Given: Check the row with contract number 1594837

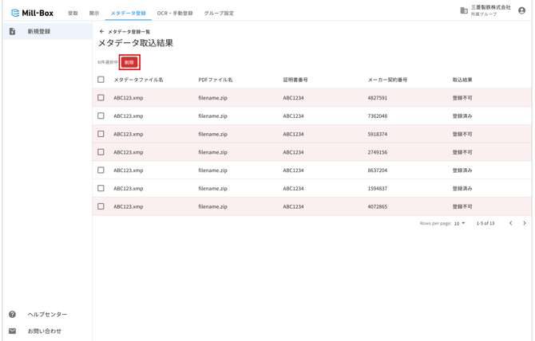Looking at the screenshot, I should [x=101, y=188].
